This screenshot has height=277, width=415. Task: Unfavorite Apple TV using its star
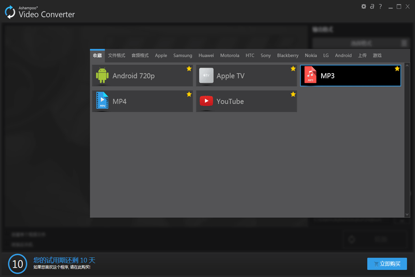[x=293, y=69]
